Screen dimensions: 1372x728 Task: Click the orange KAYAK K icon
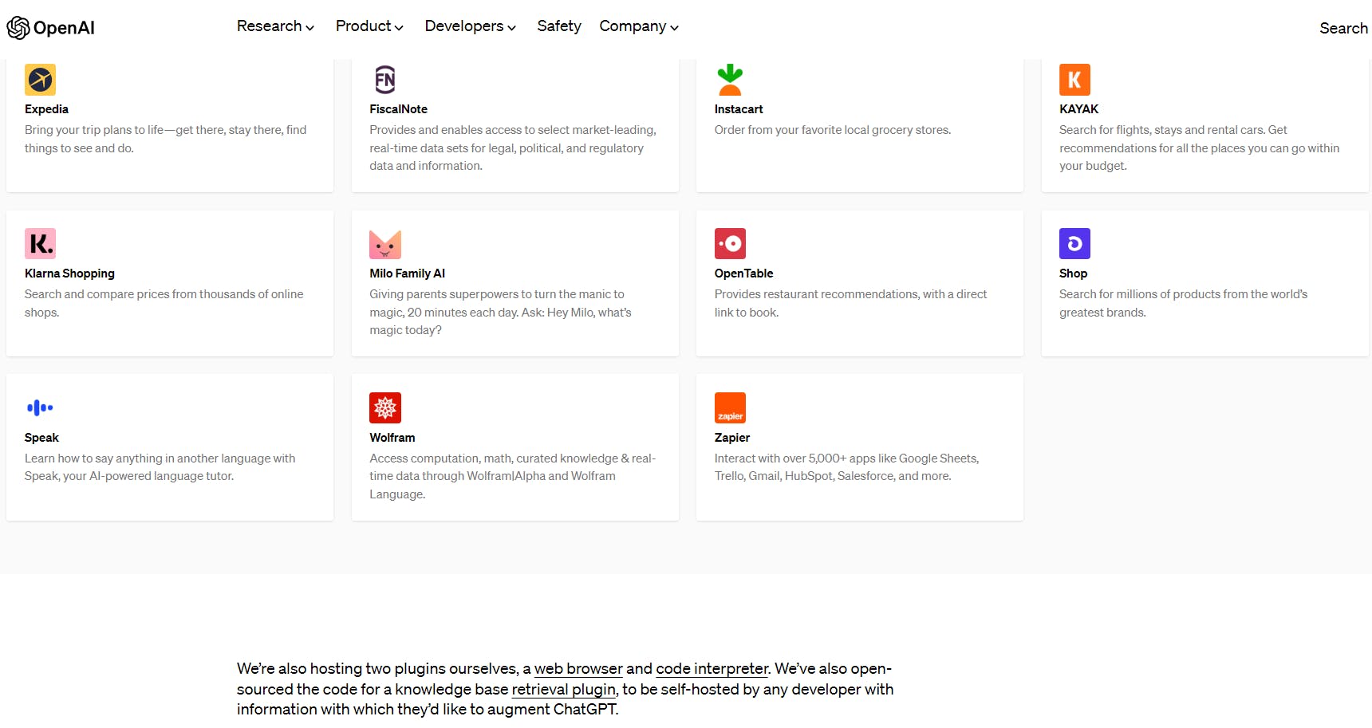pyautogui.click(x=1074, y=80)
